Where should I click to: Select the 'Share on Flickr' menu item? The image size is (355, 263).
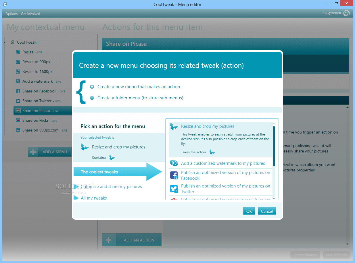(x=40, y=120)
